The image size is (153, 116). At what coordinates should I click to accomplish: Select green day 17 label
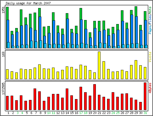[81, 113]
